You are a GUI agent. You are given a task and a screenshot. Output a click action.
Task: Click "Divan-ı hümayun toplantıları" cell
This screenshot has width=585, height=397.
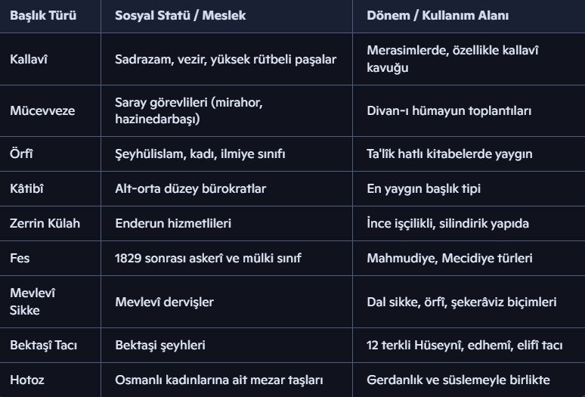point(449,110)
